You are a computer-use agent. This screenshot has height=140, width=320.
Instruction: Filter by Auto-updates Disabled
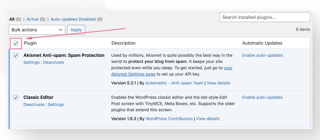tap(73, 19)
